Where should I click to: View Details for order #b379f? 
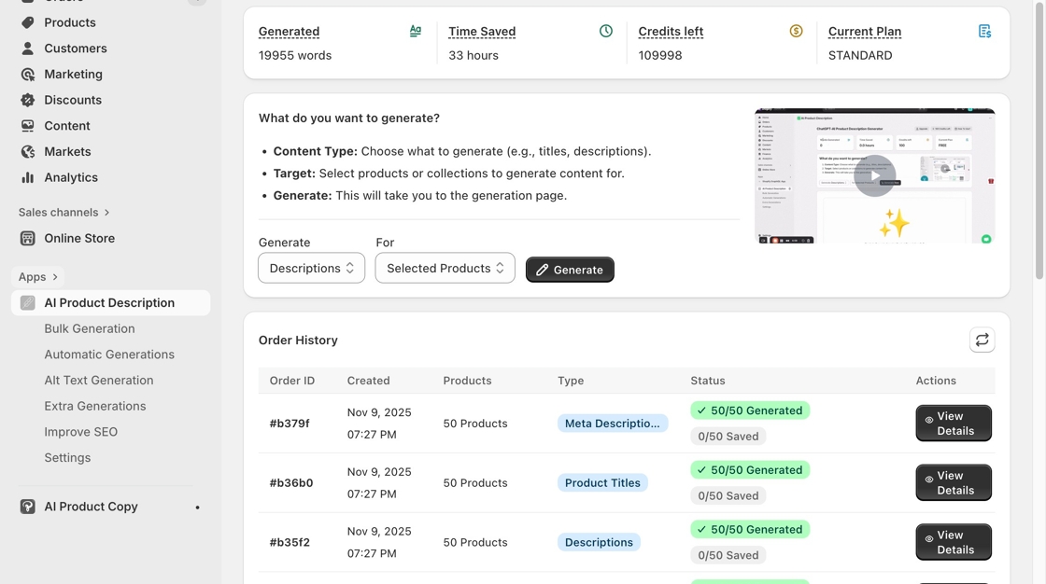[x=953, y=424]
